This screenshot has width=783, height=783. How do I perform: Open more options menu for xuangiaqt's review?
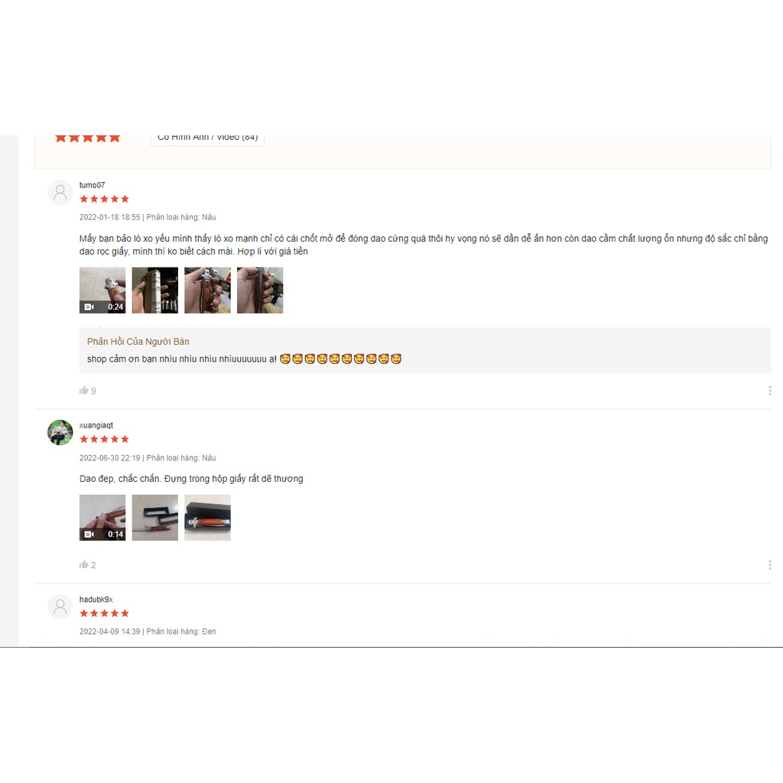tap(769, 565)
